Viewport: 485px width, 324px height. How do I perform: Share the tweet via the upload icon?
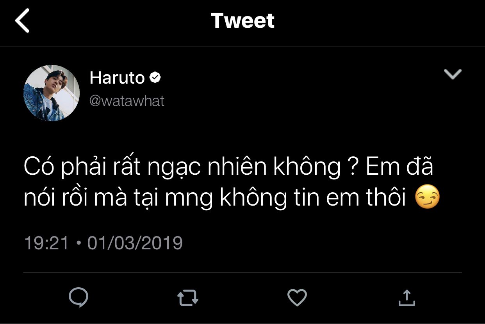(x=406, y=297)
